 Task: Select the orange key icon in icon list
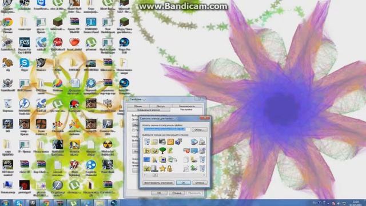click(x=170, y=142)
